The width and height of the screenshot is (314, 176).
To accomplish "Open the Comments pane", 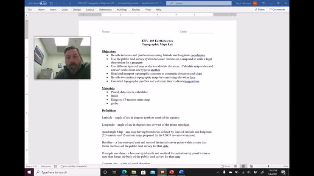I will (x=278, y=10).
